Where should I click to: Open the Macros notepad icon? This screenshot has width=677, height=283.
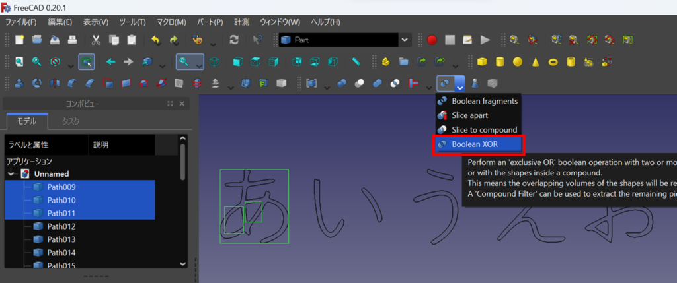(467, 40)
